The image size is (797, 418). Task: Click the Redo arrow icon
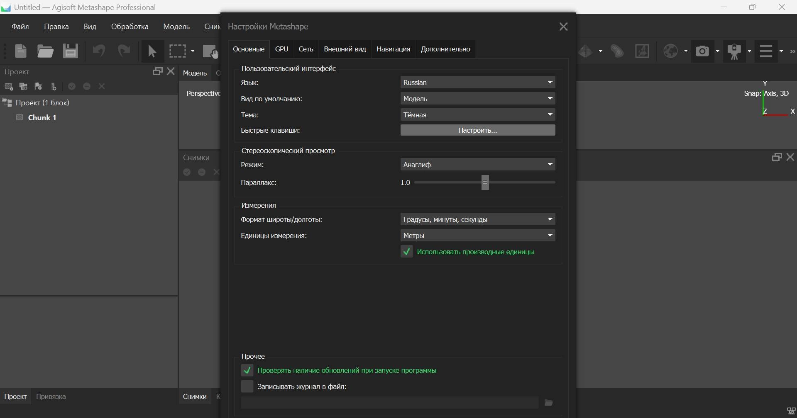(x=124, y=51)
